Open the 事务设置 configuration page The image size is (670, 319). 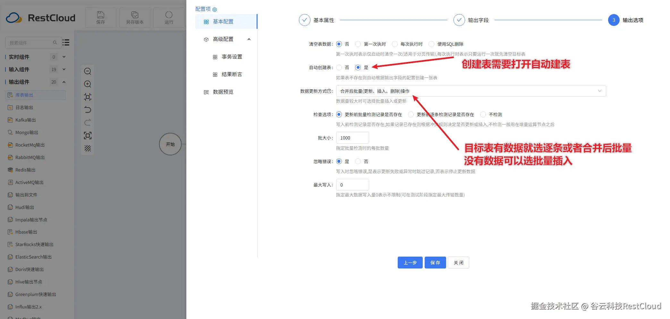[232, 57]
